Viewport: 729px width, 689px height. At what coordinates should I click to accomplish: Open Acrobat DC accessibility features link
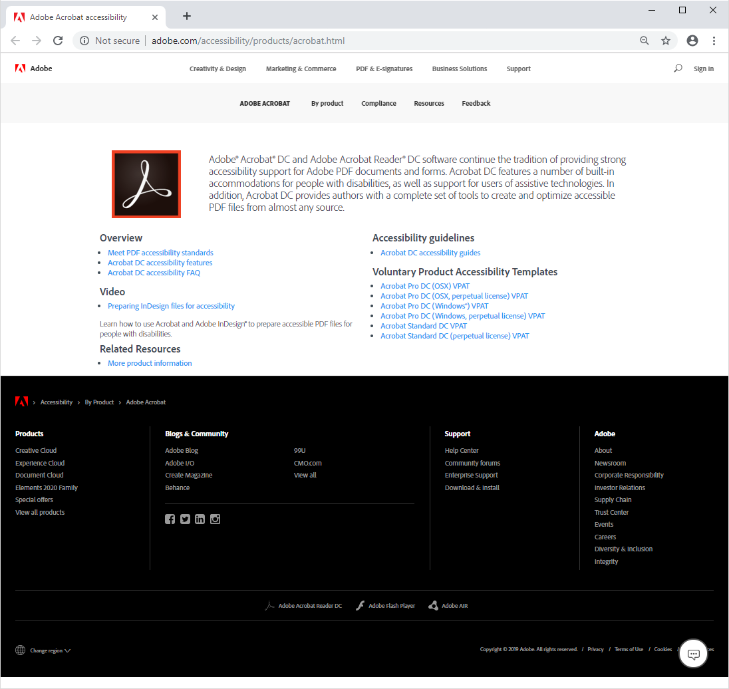tap(160, 263)
